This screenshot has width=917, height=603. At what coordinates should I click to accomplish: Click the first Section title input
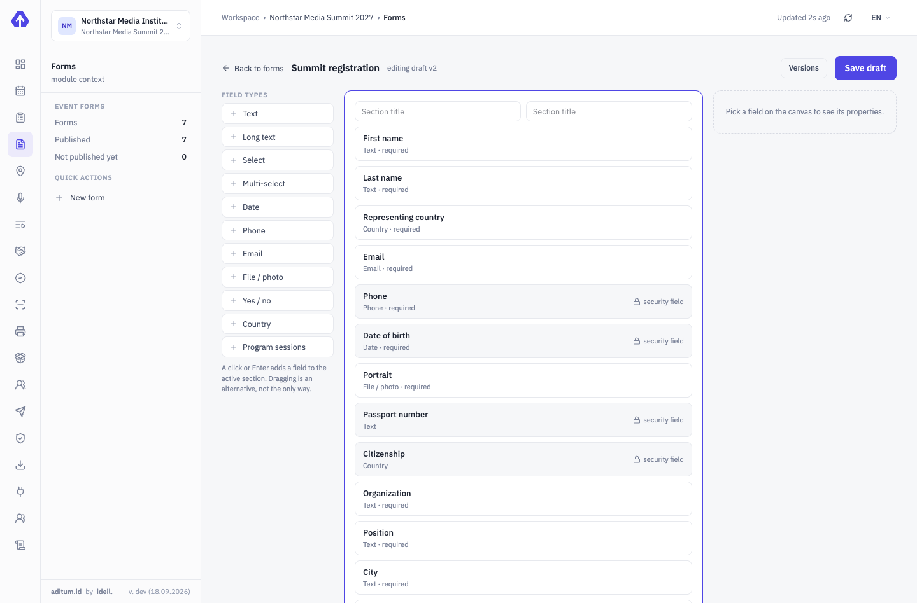[437, 111]
